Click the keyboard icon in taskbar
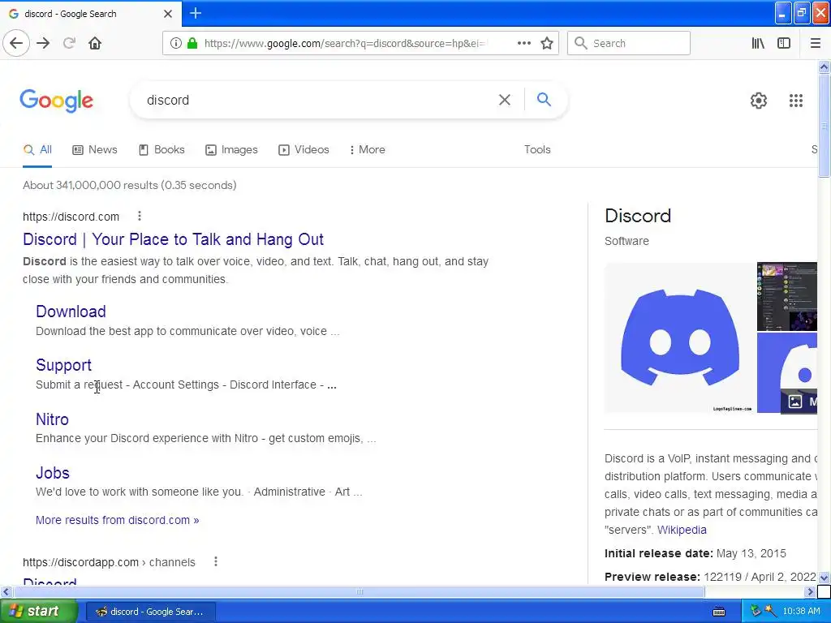Screen dimensions: 831x623 click(719, 612)
